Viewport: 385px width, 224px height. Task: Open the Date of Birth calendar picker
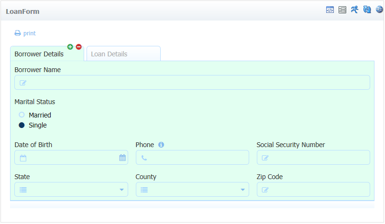point(122,158)
